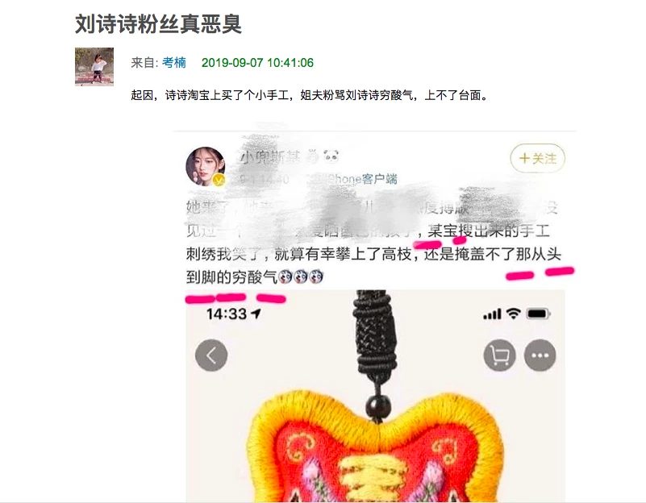This screenshot has width=646, height=503.
Task: Click the yellow verified V badge
Action: click(x=219, y=180)
